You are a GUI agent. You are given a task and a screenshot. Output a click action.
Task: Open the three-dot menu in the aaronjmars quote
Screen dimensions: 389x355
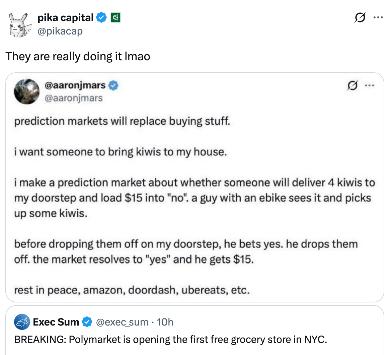[x=369, y=85]
